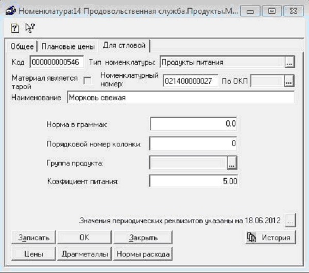
Task: Open the periodic attributes date picker button
Action: pyautogui.click(x=290, y=221)
